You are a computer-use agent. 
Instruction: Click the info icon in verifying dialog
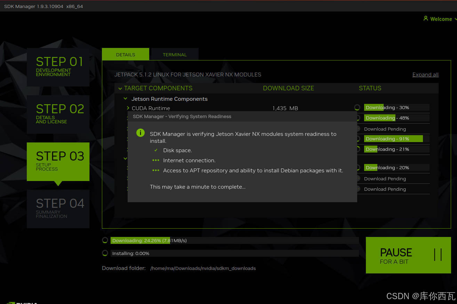[x=141, y=133]
